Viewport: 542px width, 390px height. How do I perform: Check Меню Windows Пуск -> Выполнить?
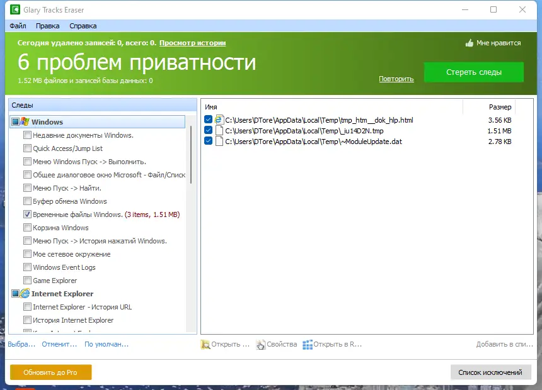pyautogui.click(x=27, y=161)
